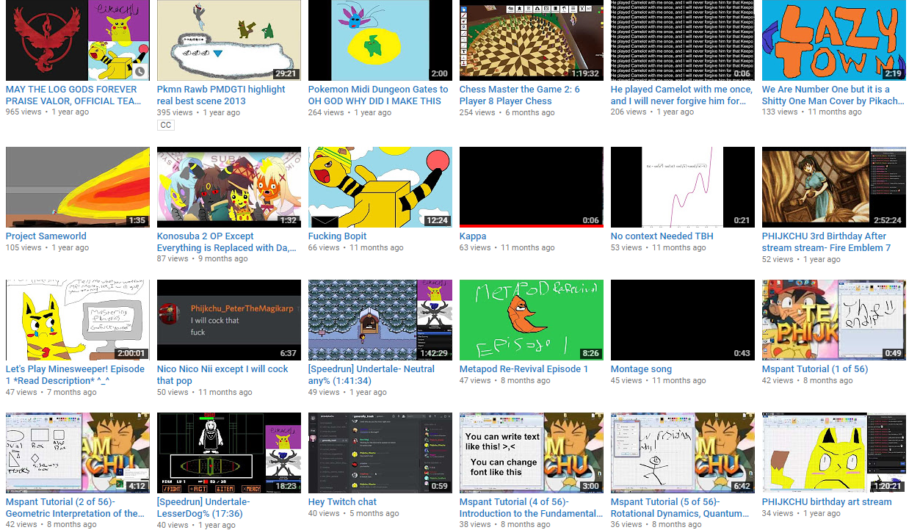Play the Mspant thumbnail lasting 0:49
The height and width of the screenshot is (530, 920).
click(834, 320)
